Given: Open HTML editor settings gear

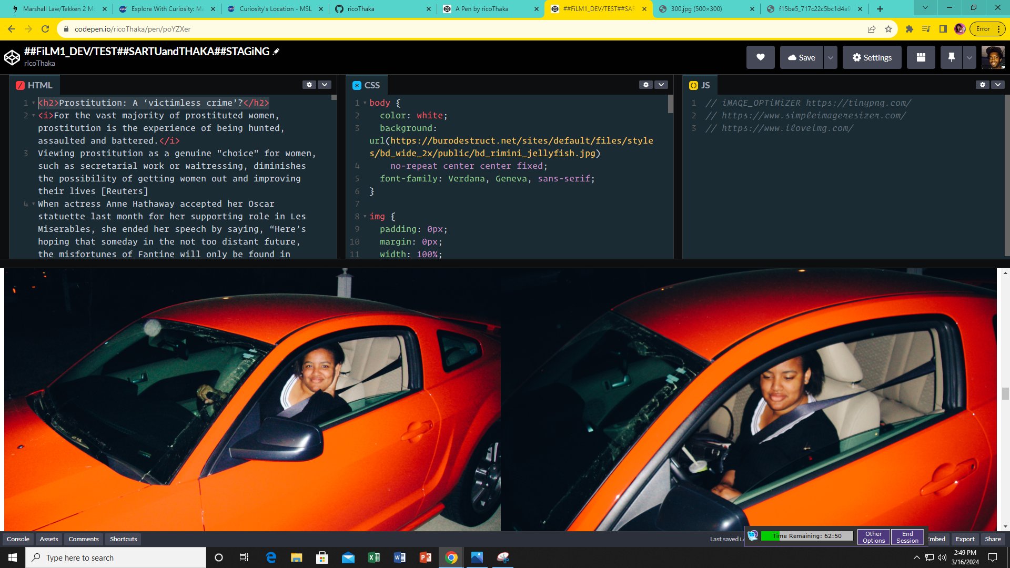Looking at the screenshot, I should [309, 85].
